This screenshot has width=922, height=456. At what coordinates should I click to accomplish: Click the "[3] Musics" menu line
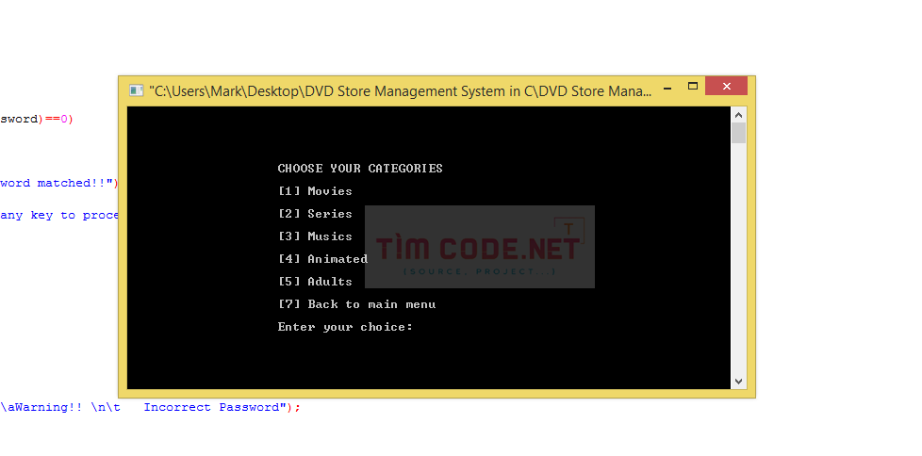point(315,236)
